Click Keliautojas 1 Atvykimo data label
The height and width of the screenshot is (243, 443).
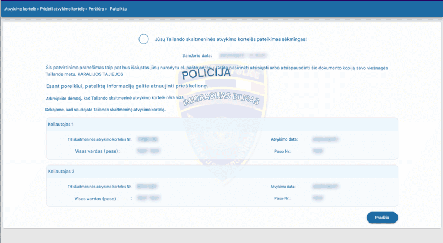284,139
